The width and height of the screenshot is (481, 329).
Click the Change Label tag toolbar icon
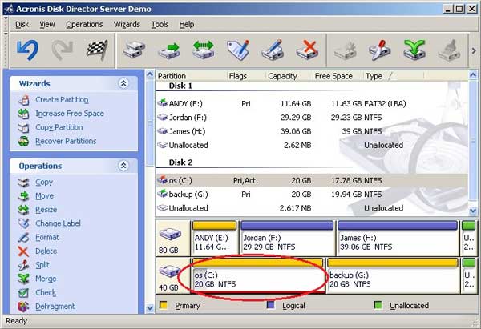point(238,50)
